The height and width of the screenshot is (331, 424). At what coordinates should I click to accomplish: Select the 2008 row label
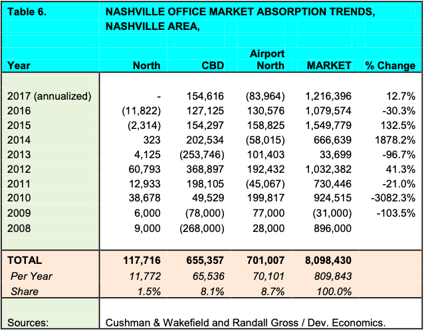[x=20, y=227]
